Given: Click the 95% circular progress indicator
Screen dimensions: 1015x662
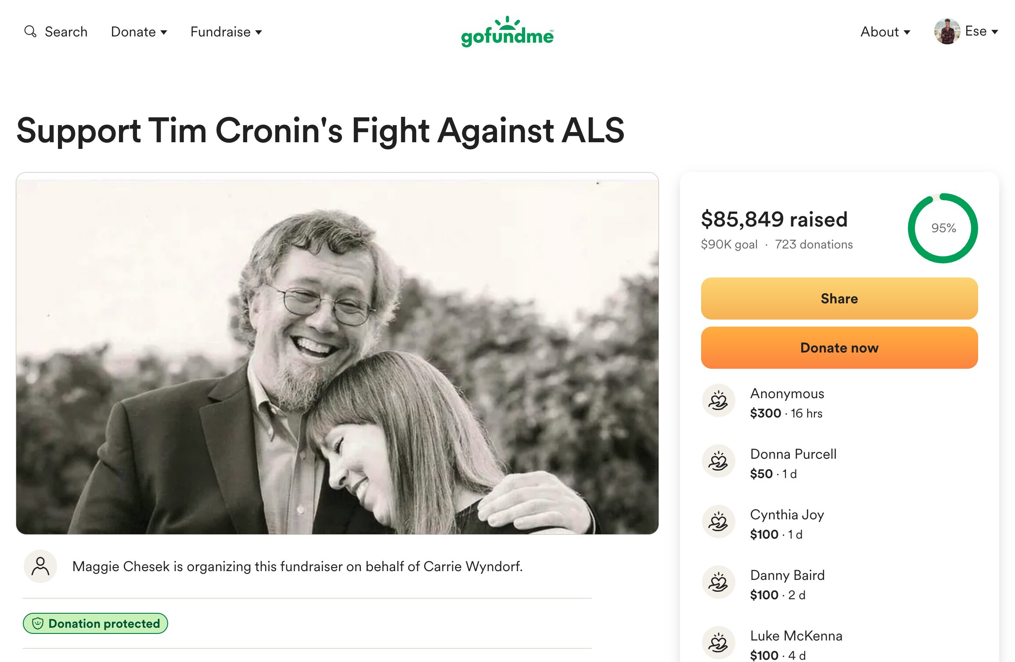Looking at the screenshot, I should click(943, 228).
